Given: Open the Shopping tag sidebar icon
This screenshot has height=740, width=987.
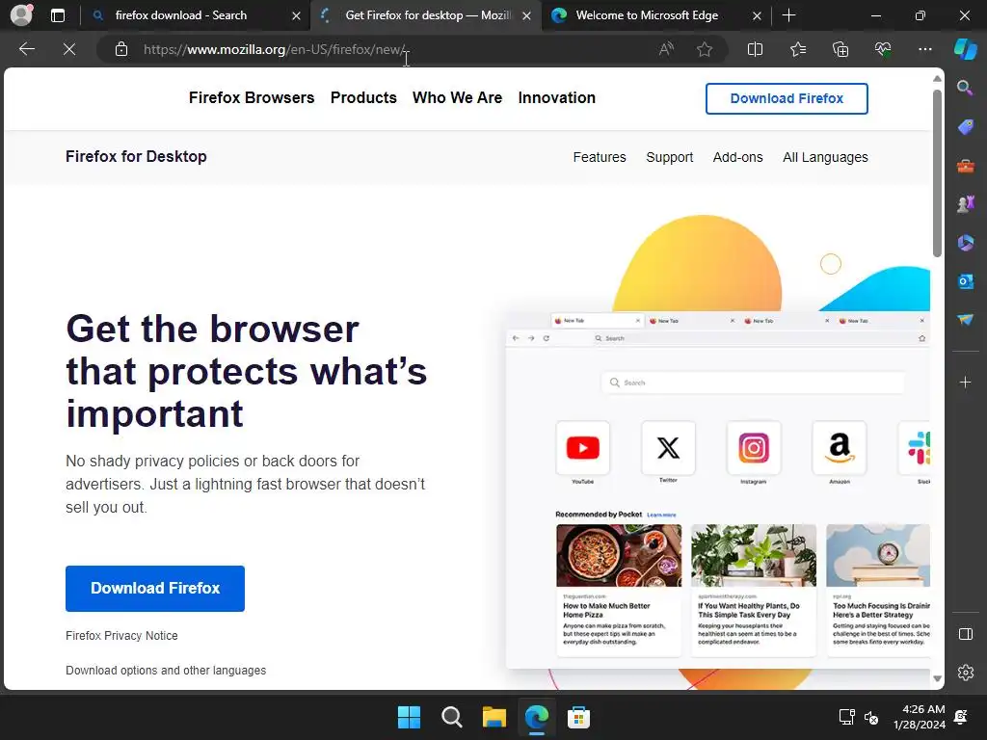Looking at the screenshot, I should pos(965,127).
